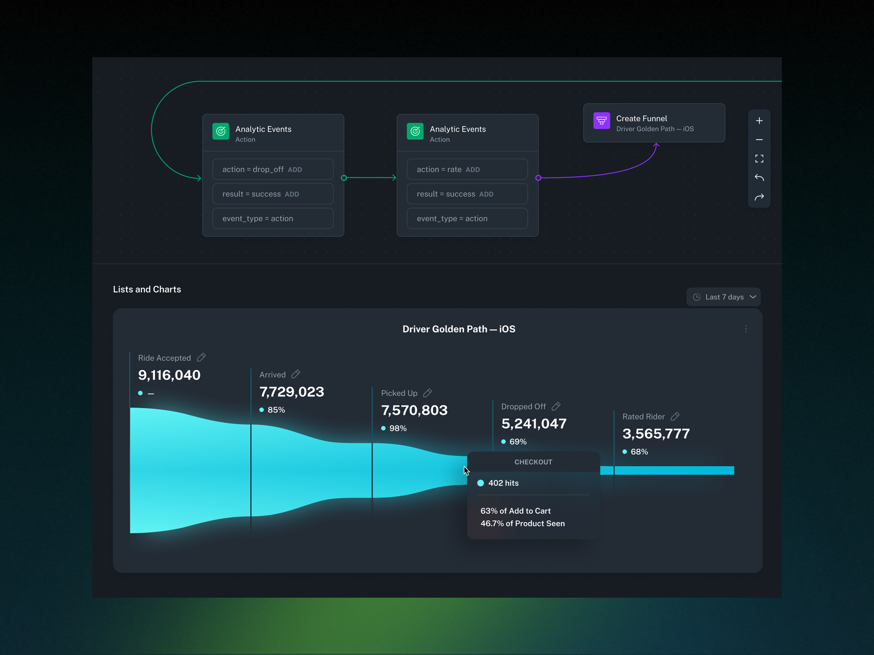Click the zoom in plus icon
Viewport: 874px width, 655px height.
(759, 121)
